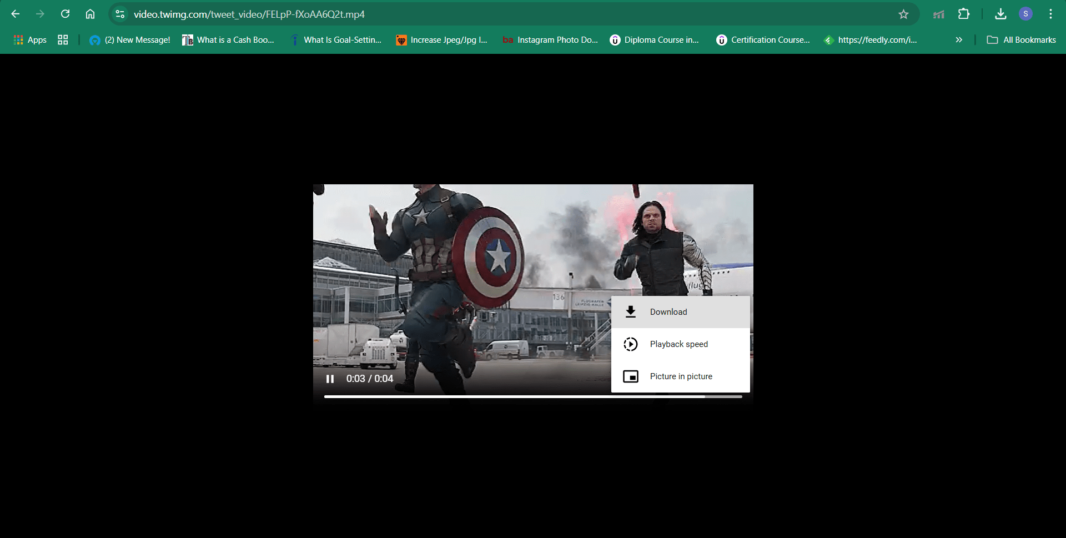
Task: Reload the video page
Action: coord(65,14)
